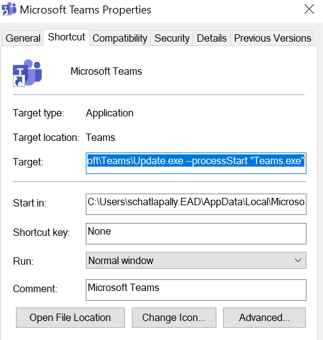Viewport: 323px width, 340px height.
Task: Open the Normal window combo box
Action: tap(196, 260)
